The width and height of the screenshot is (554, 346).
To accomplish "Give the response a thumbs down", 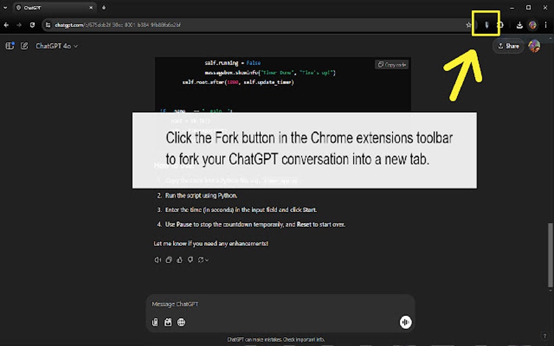I will (190, 260).
